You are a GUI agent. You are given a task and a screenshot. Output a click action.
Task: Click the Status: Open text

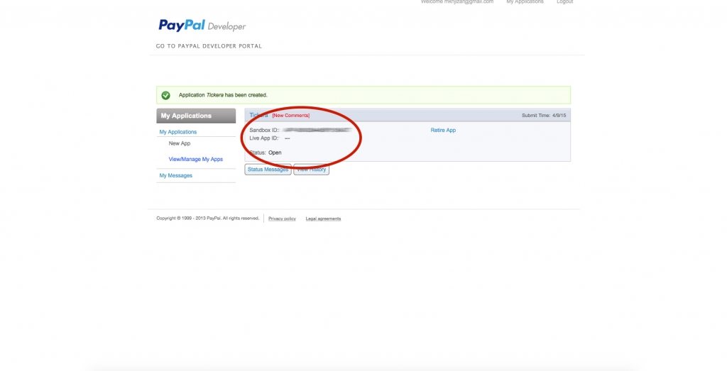click(x=266, y=153)
